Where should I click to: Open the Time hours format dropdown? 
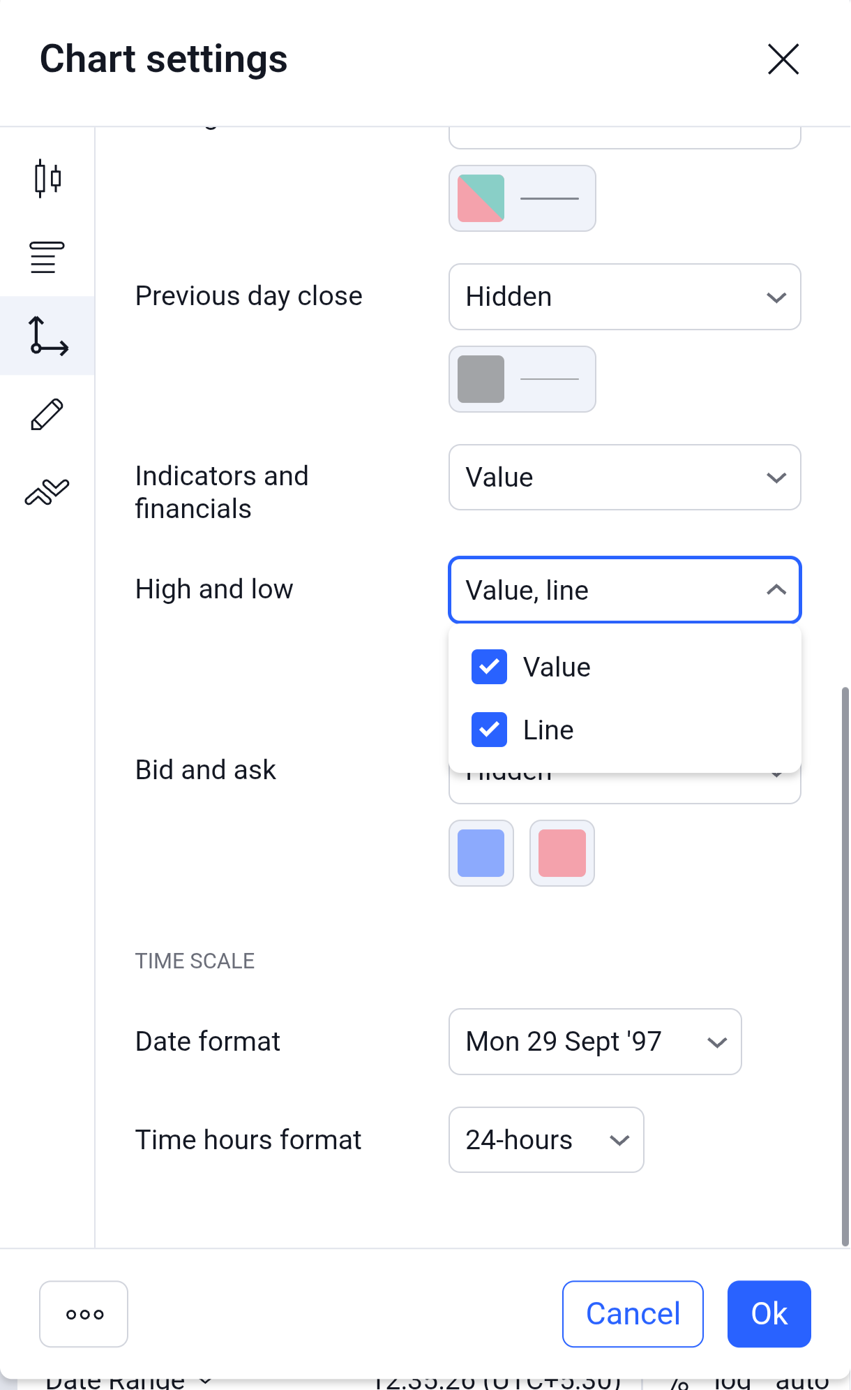[x=545, y=1140]
